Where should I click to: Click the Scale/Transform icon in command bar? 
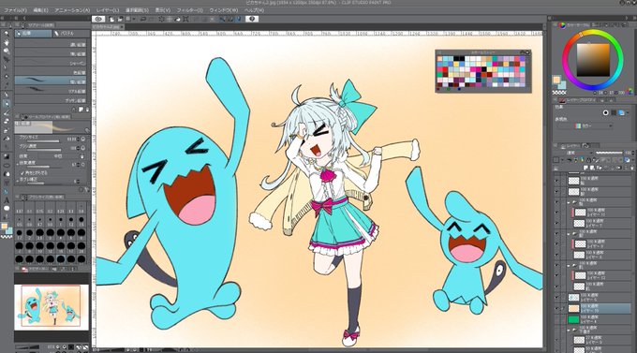click(185, 19)
